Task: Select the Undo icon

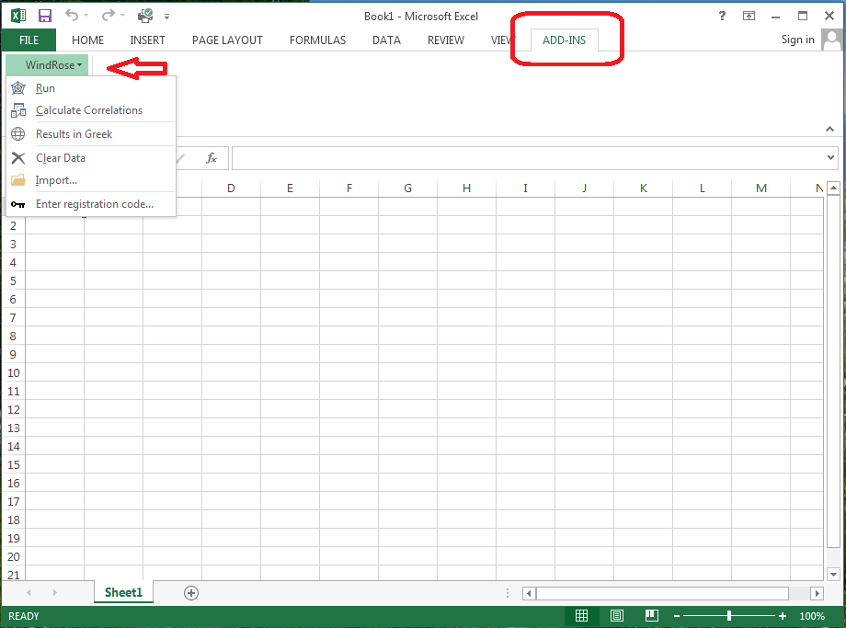Action: (71, 16)
